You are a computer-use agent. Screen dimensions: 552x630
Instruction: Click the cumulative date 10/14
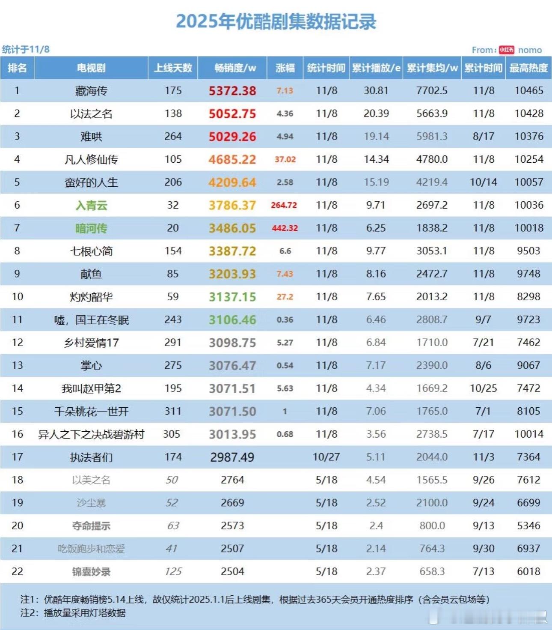[484, 182]
